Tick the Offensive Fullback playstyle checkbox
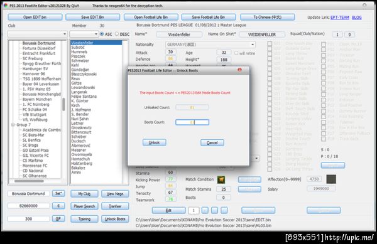This screenshot has width=377, height=244. [324, 134]
